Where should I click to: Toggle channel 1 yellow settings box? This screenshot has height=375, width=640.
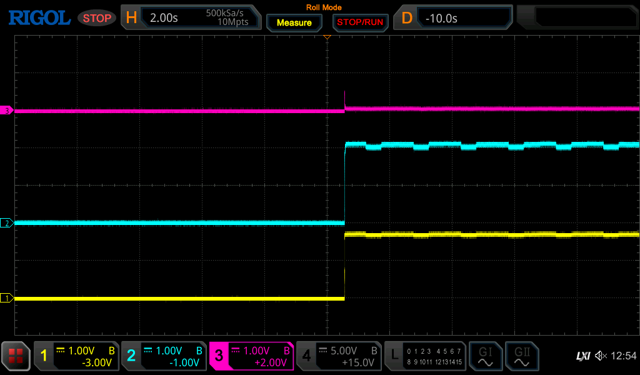coord(76,356)
